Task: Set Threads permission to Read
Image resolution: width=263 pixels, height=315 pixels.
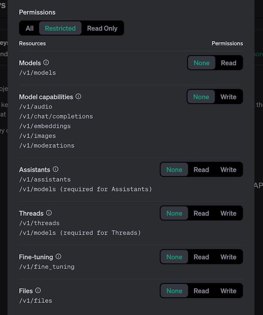Action: point(201,213)
